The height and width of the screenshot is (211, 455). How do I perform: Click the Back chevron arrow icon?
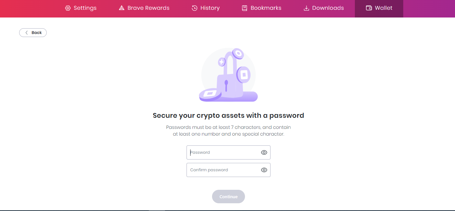pos(27,33)
